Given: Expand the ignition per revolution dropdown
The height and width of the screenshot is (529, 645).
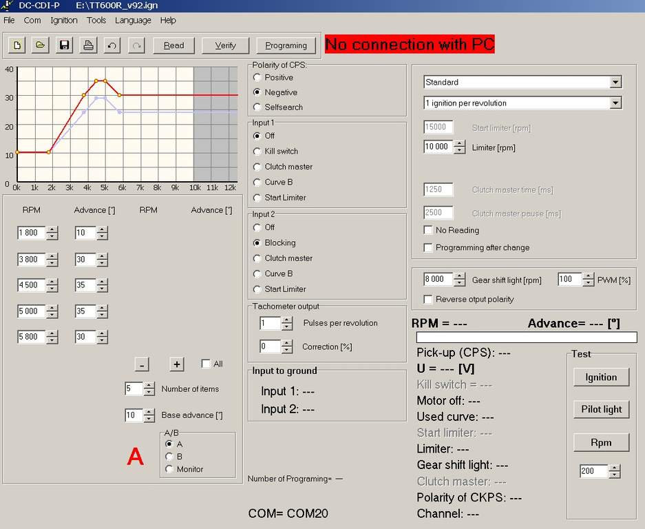Looking at the screenshot, I should pos(615,103).
